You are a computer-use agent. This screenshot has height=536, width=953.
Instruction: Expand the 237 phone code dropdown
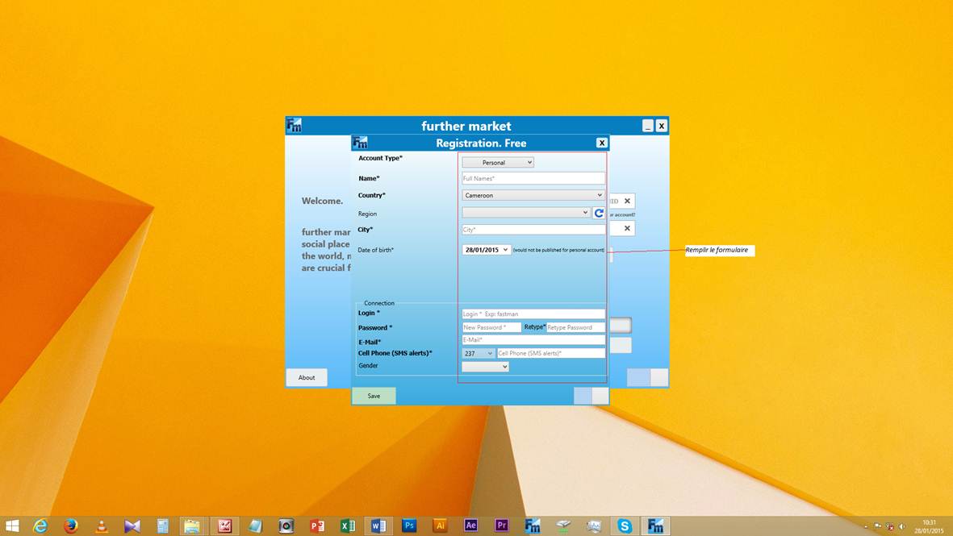(479, 353)
